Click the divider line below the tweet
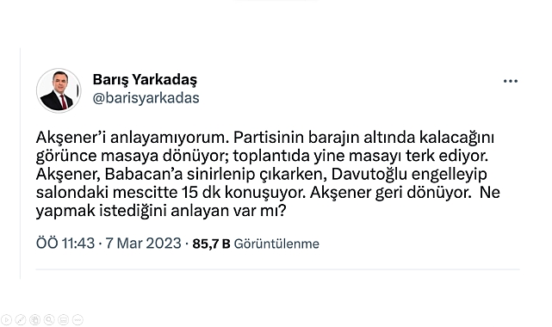 277,269
